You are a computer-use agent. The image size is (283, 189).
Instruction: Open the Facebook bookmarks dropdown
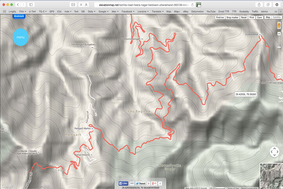tap(127, 11)
